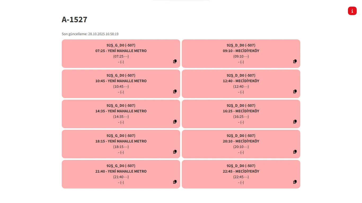Copy the 07:25 Yeni Mahalle Metro trip
This screenshot has height=203, width=362.
pyautogui.click(x=175, y=61)
